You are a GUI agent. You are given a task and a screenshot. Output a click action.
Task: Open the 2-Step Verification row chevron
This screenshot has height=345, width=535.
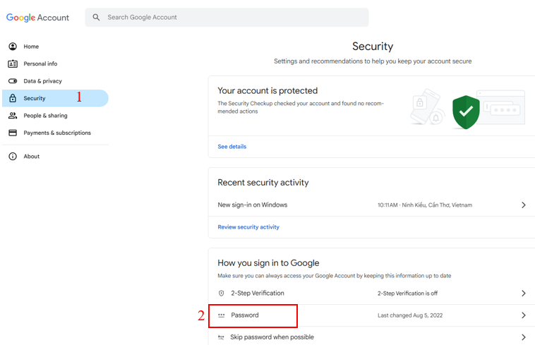pyautogui.click(x=524, y=293)
